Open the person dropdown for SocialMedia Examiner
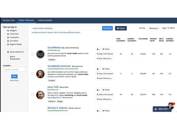 click(x=98, y=69)
